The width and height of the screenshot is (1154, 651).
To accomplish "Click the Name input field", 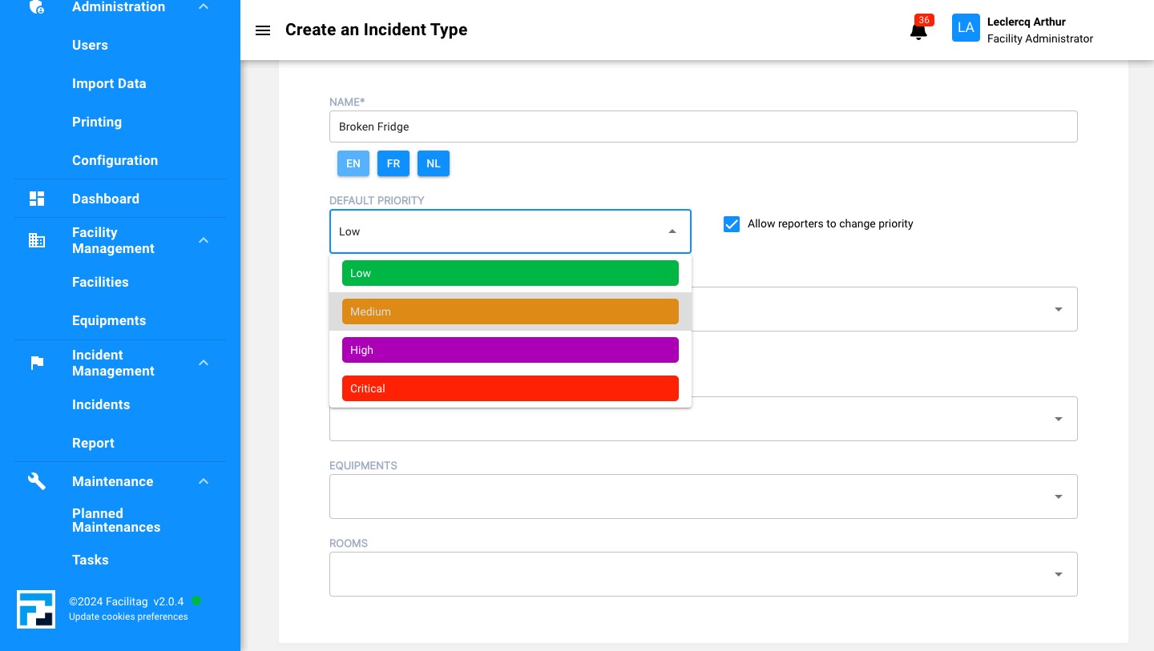I will (x=703, y=127).
